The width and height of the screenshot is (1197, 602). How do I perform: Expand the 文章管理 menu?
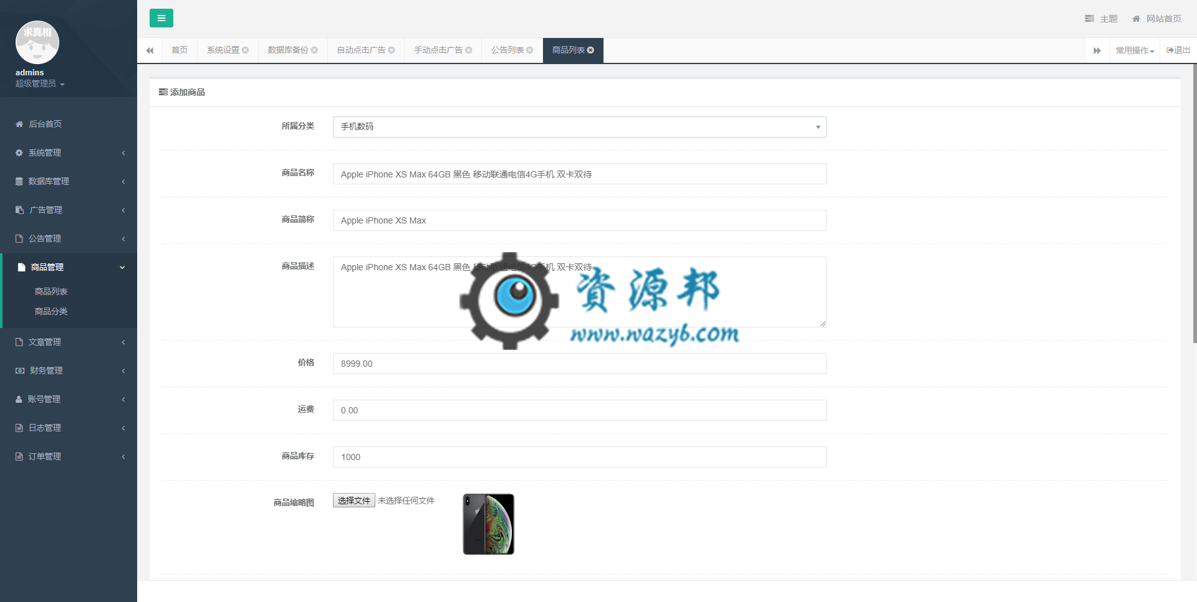point(69,342)
